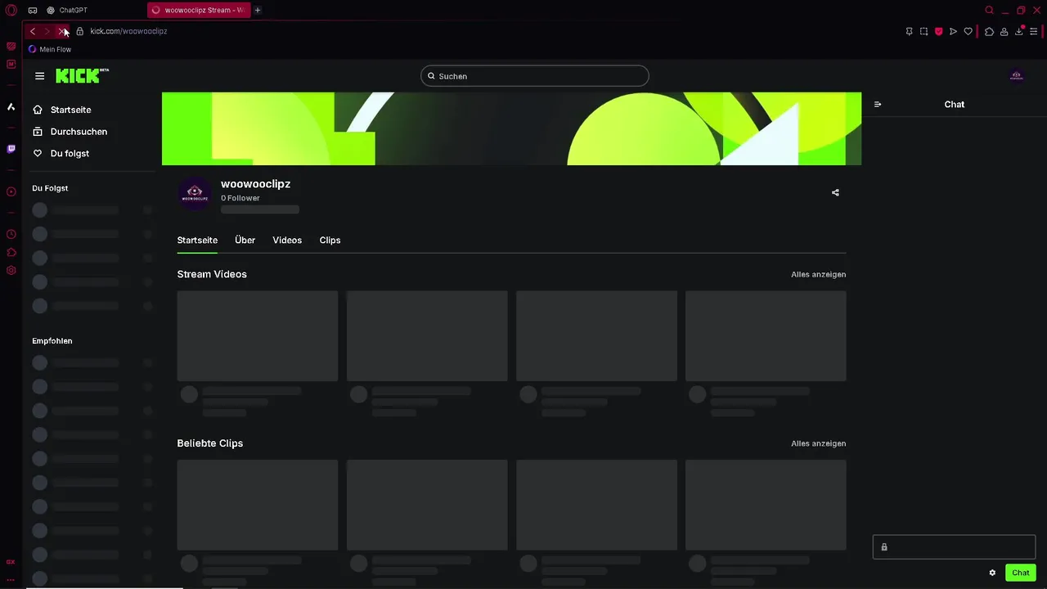1047x589 pixels.
Task: Go forward with browser forward arrow
Action: click(x=47, y=31)
